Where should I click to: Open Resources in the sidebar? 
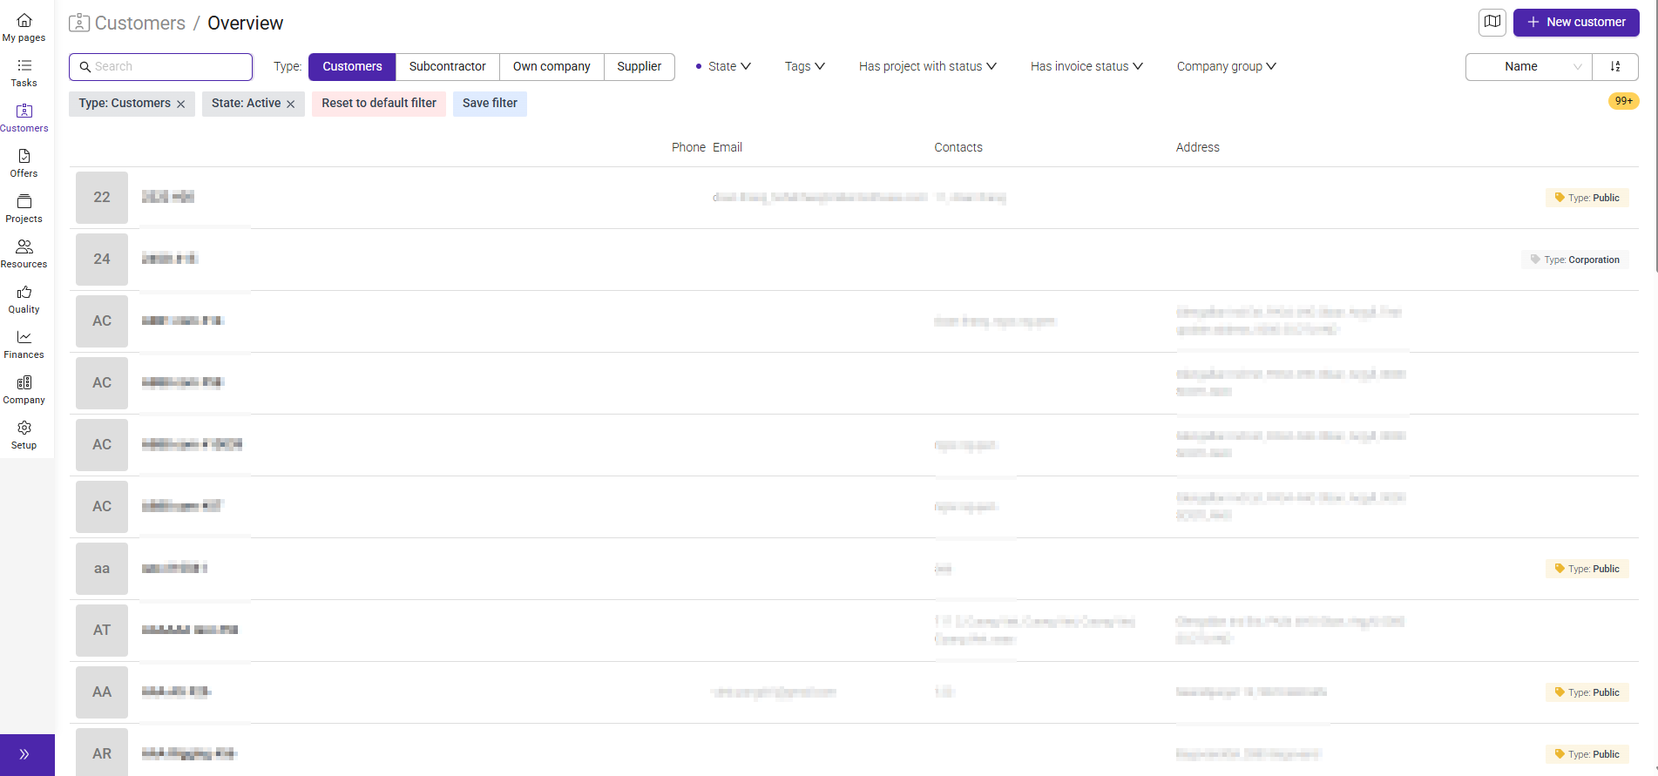click(24, 254)
